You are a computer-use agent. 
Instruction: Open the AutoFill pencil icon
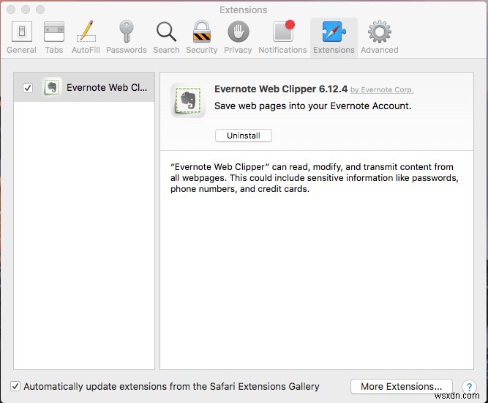[x=86, y=37]
